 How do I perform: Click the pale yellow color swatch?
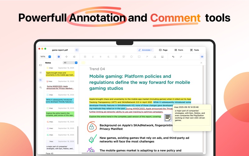tap(83, 63)
